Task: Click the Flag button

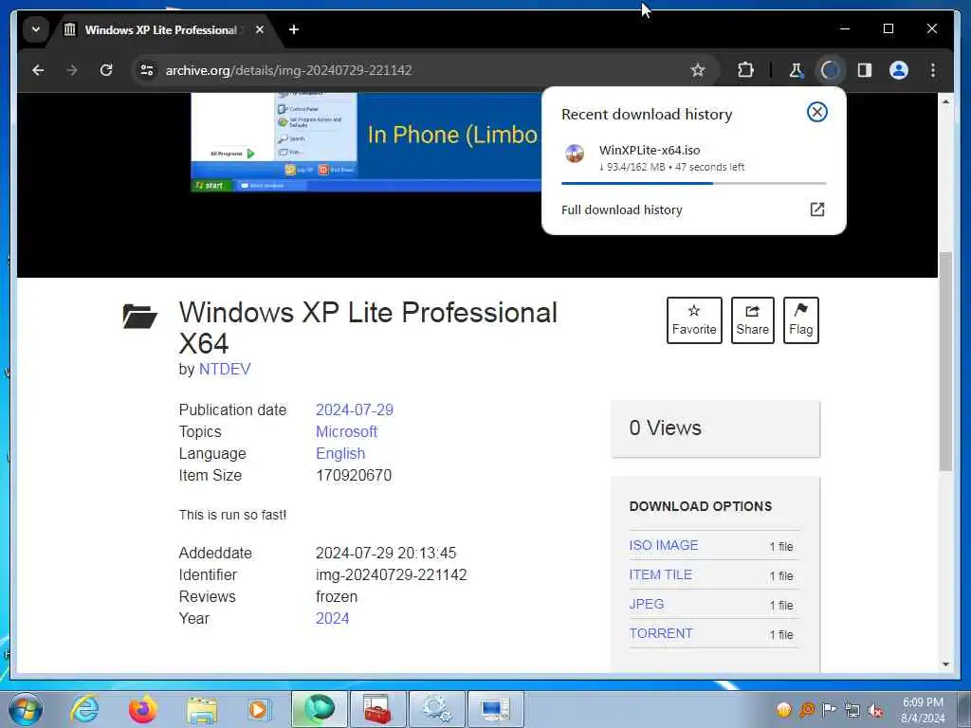Action: pyautogui.click(x=800, y=320)
